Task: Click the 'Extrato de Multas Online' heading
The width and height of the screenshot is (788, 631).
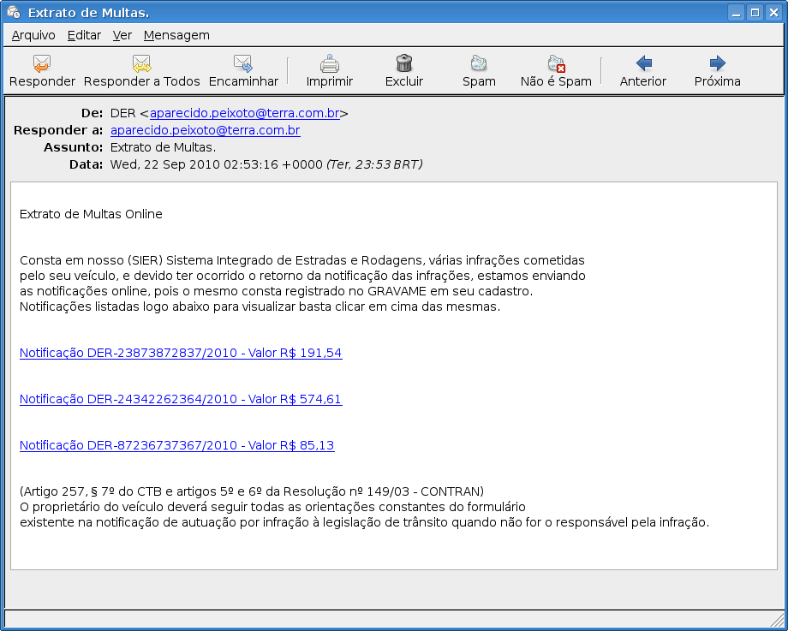Action: coord(91,215)
